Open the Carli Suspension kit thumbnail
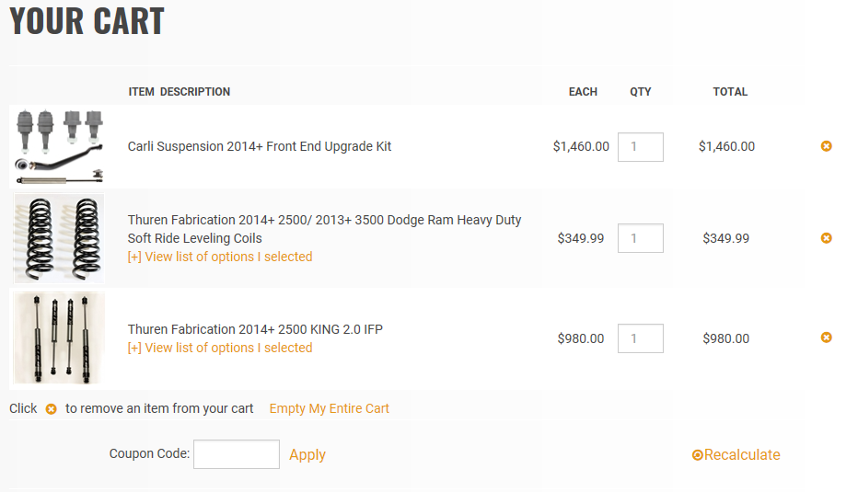 coord(60,146)
